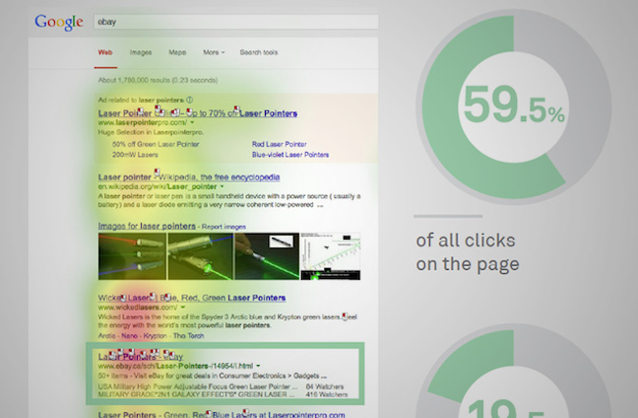This screenshot has width=638, height=418.
Task: Open the three colored laser beams thumbnail
Action: coord(132,256)
